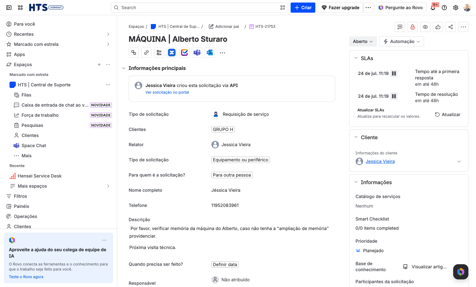476x287 pixels.
Task: Click the Teste o Rovo agora link
Action: 26,277
